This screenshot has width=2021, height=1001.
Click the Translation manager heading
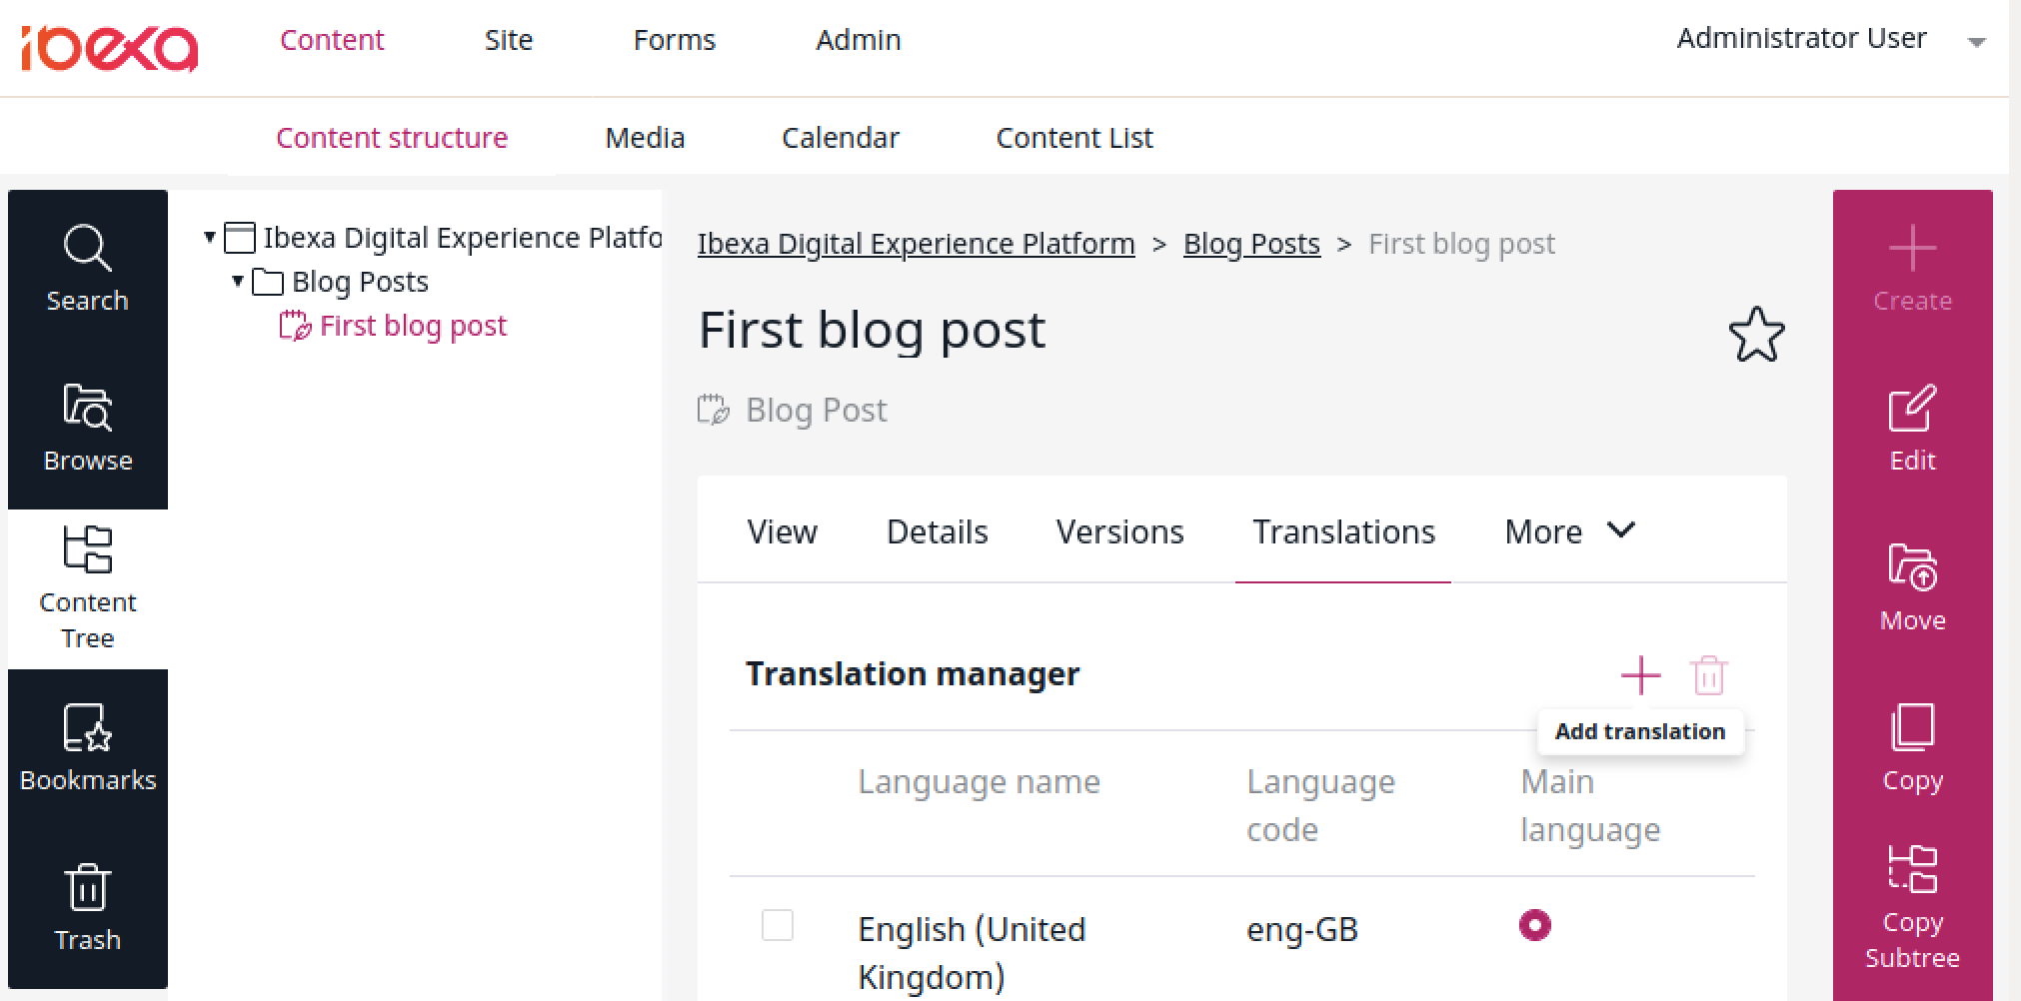point(913,674)
